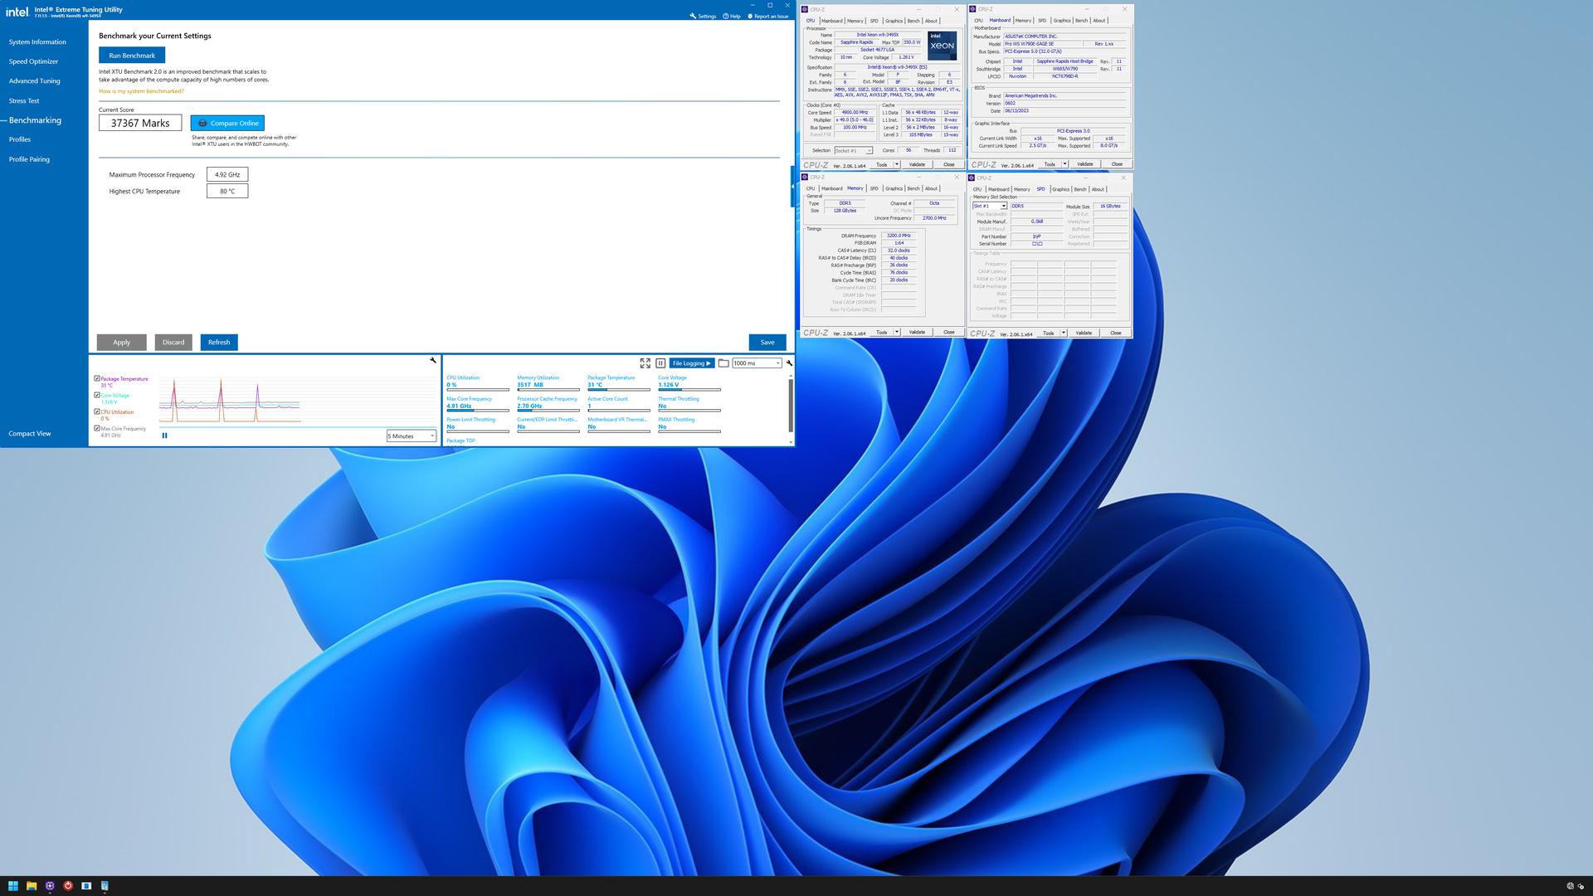Toggle the Core Voltage graph checkbox
The image size is (1593, 896).
97,395
